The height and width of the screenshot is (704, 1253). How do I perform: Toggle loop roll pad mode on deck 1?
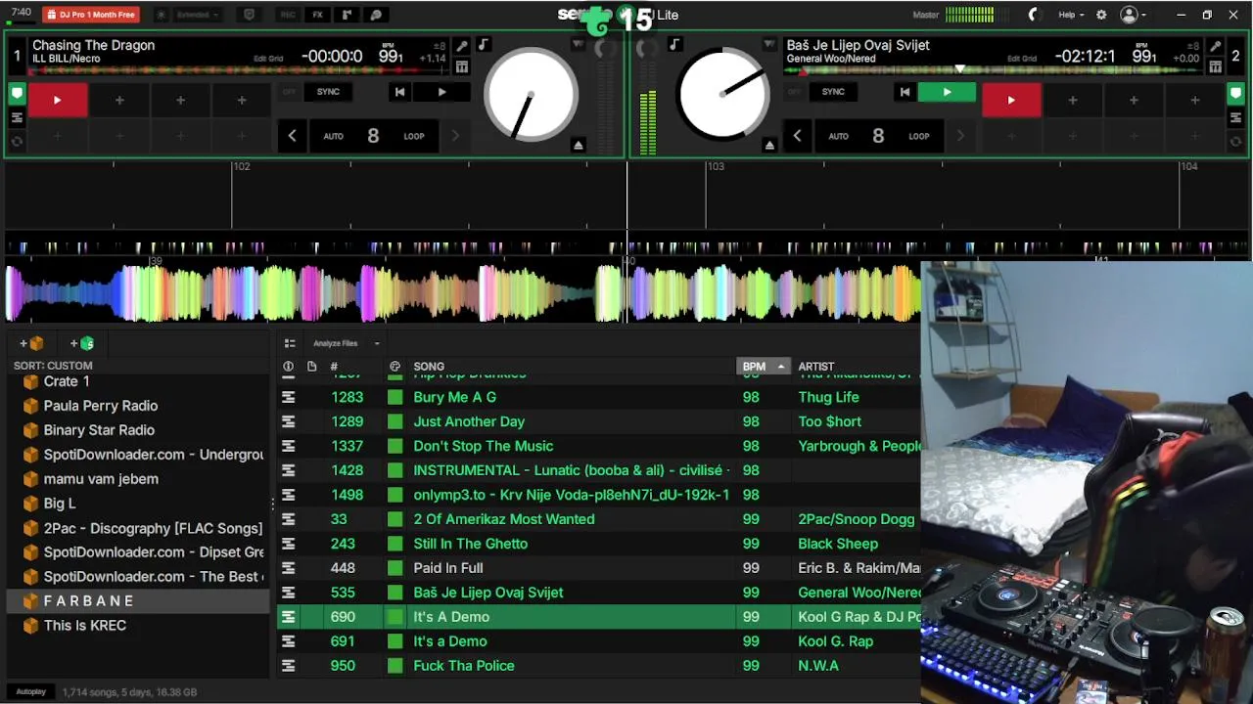point(17,142)
